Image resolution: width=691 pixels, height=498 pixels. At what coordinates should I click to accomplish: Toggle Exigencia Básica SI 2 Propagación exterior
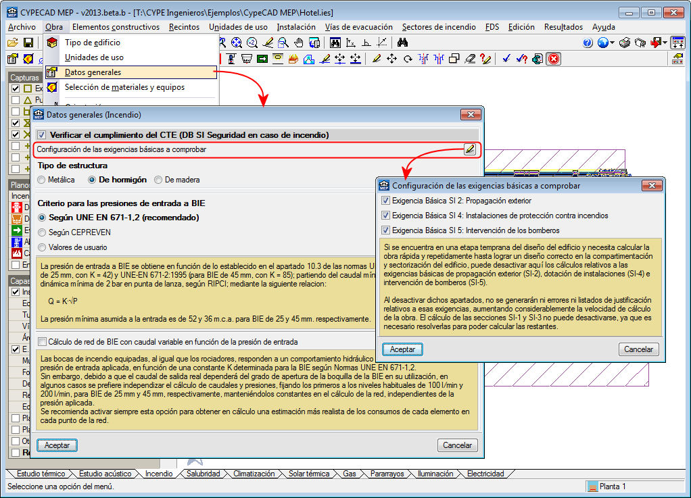[x=385, y=201]
